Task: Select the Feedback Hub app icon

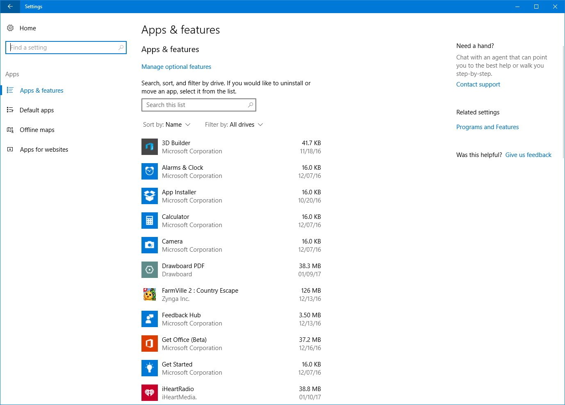Action: (150, 319)
